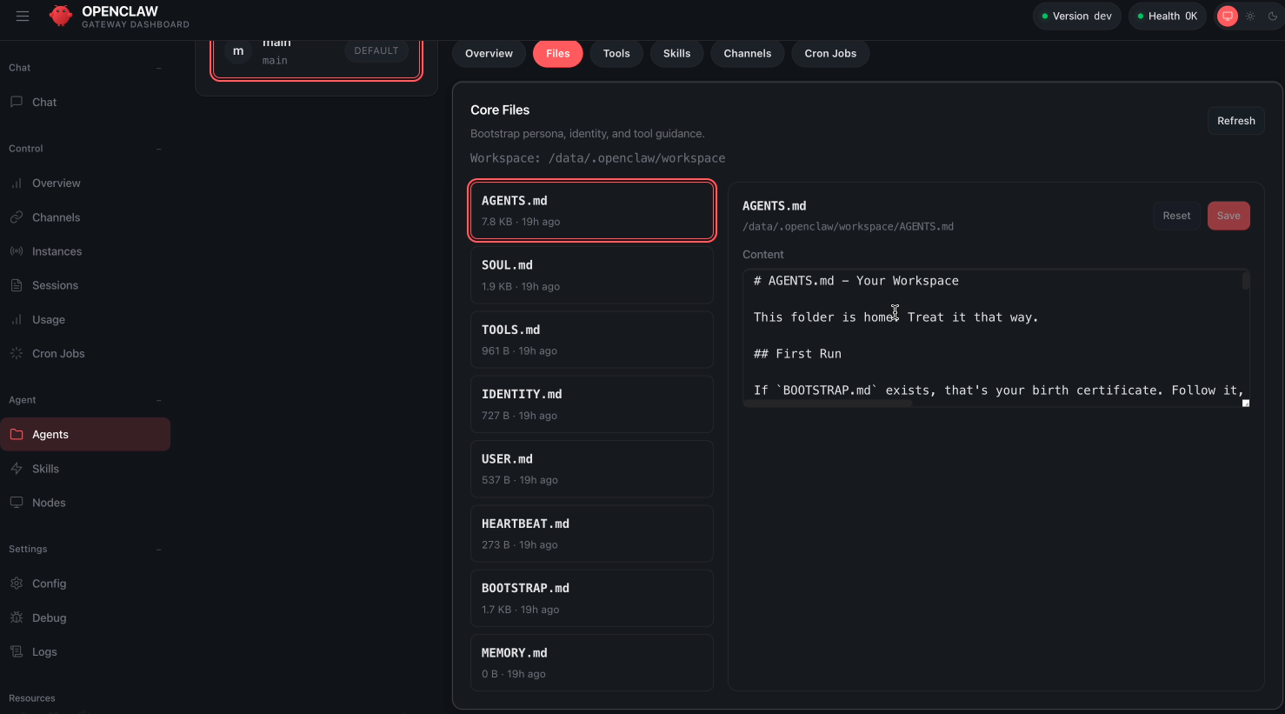Click the Save button for AGENTS.md
This screenshot has height=714, width=1285.
pyautogui.click(x=1228, y=216)
